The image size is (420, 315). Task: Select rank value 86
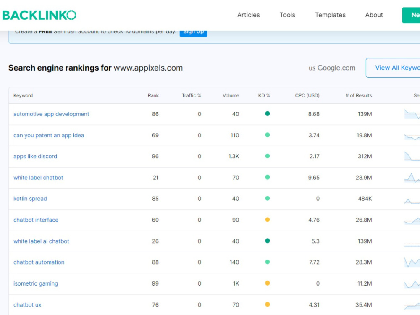tap(155, 114)
